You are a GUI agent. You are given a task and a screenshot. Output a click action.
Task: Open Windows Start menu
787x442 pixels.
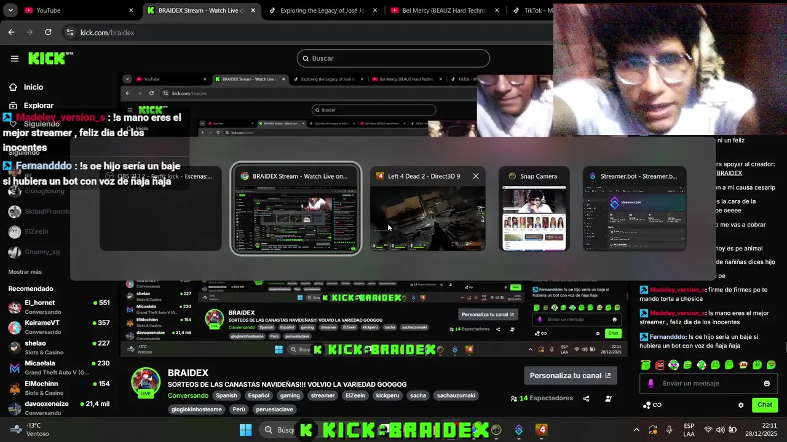pos(245,430)
